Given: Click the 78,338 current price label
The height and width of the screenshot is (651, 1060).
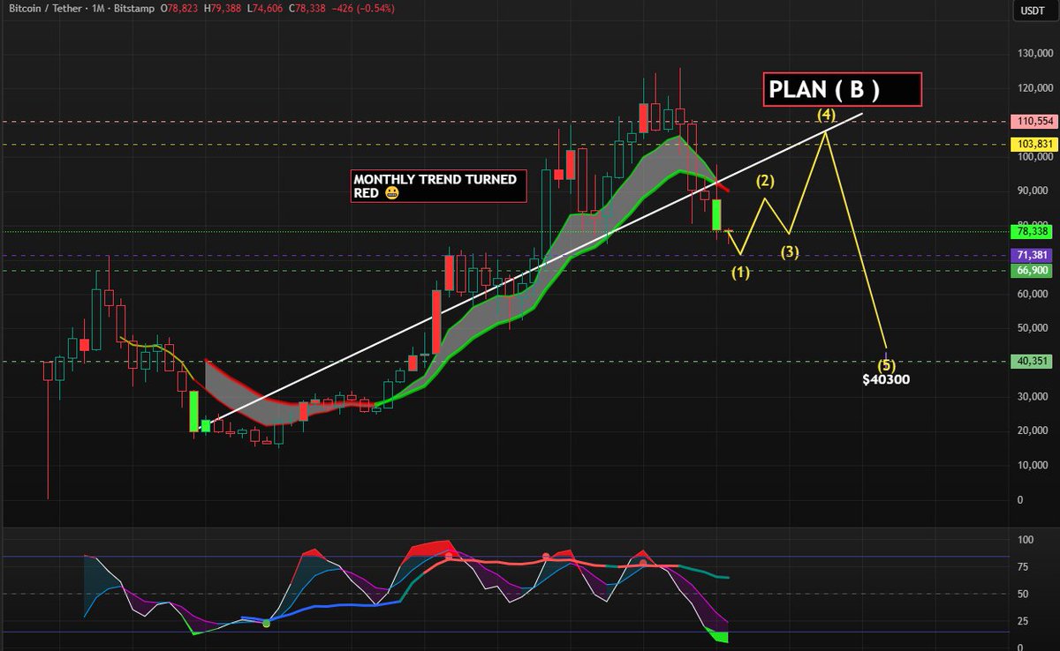Looking at the screenshot, I should 1031,232.
